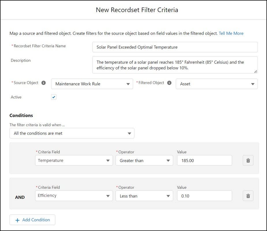Click the plus icon of Add Condition

pos(17,220)
